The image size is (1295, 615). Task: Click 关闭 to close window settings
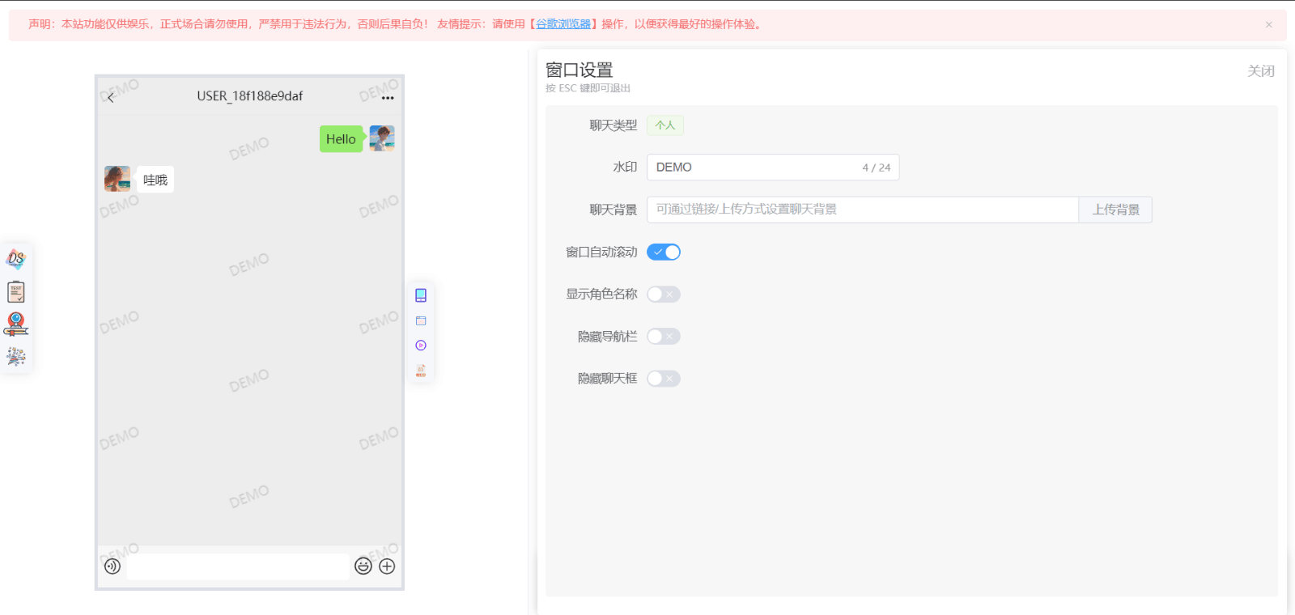click(1261, 71)
